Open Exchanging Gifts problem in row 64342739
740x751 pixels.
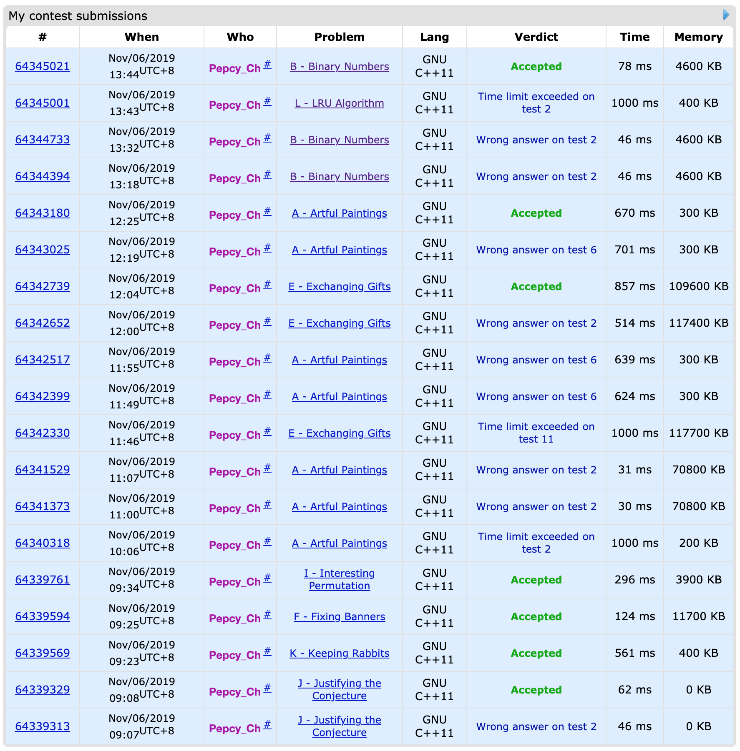pos(339,287)
